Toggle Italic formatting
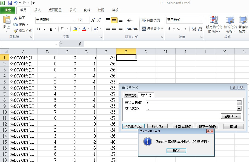249x162 pixels. 45,29
